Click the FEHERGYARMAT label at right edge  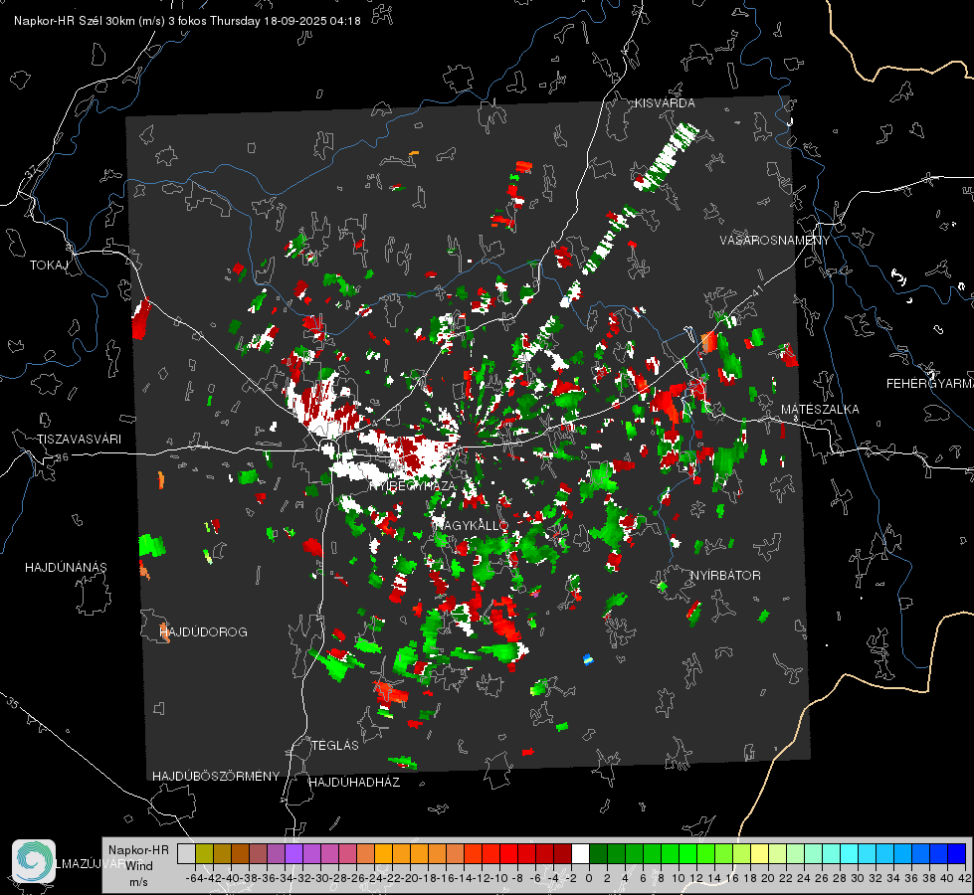[929, 383]
